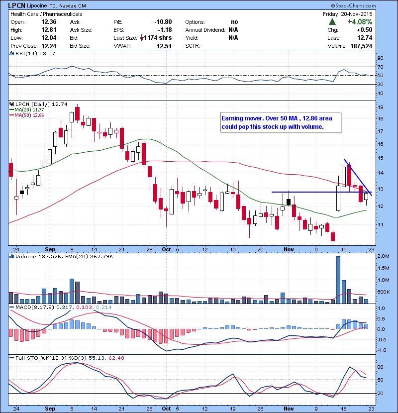Click the Last Size value 1174 shrs
Screen dimensions: 398x413
pyautogui.click(x=158, y=38)
